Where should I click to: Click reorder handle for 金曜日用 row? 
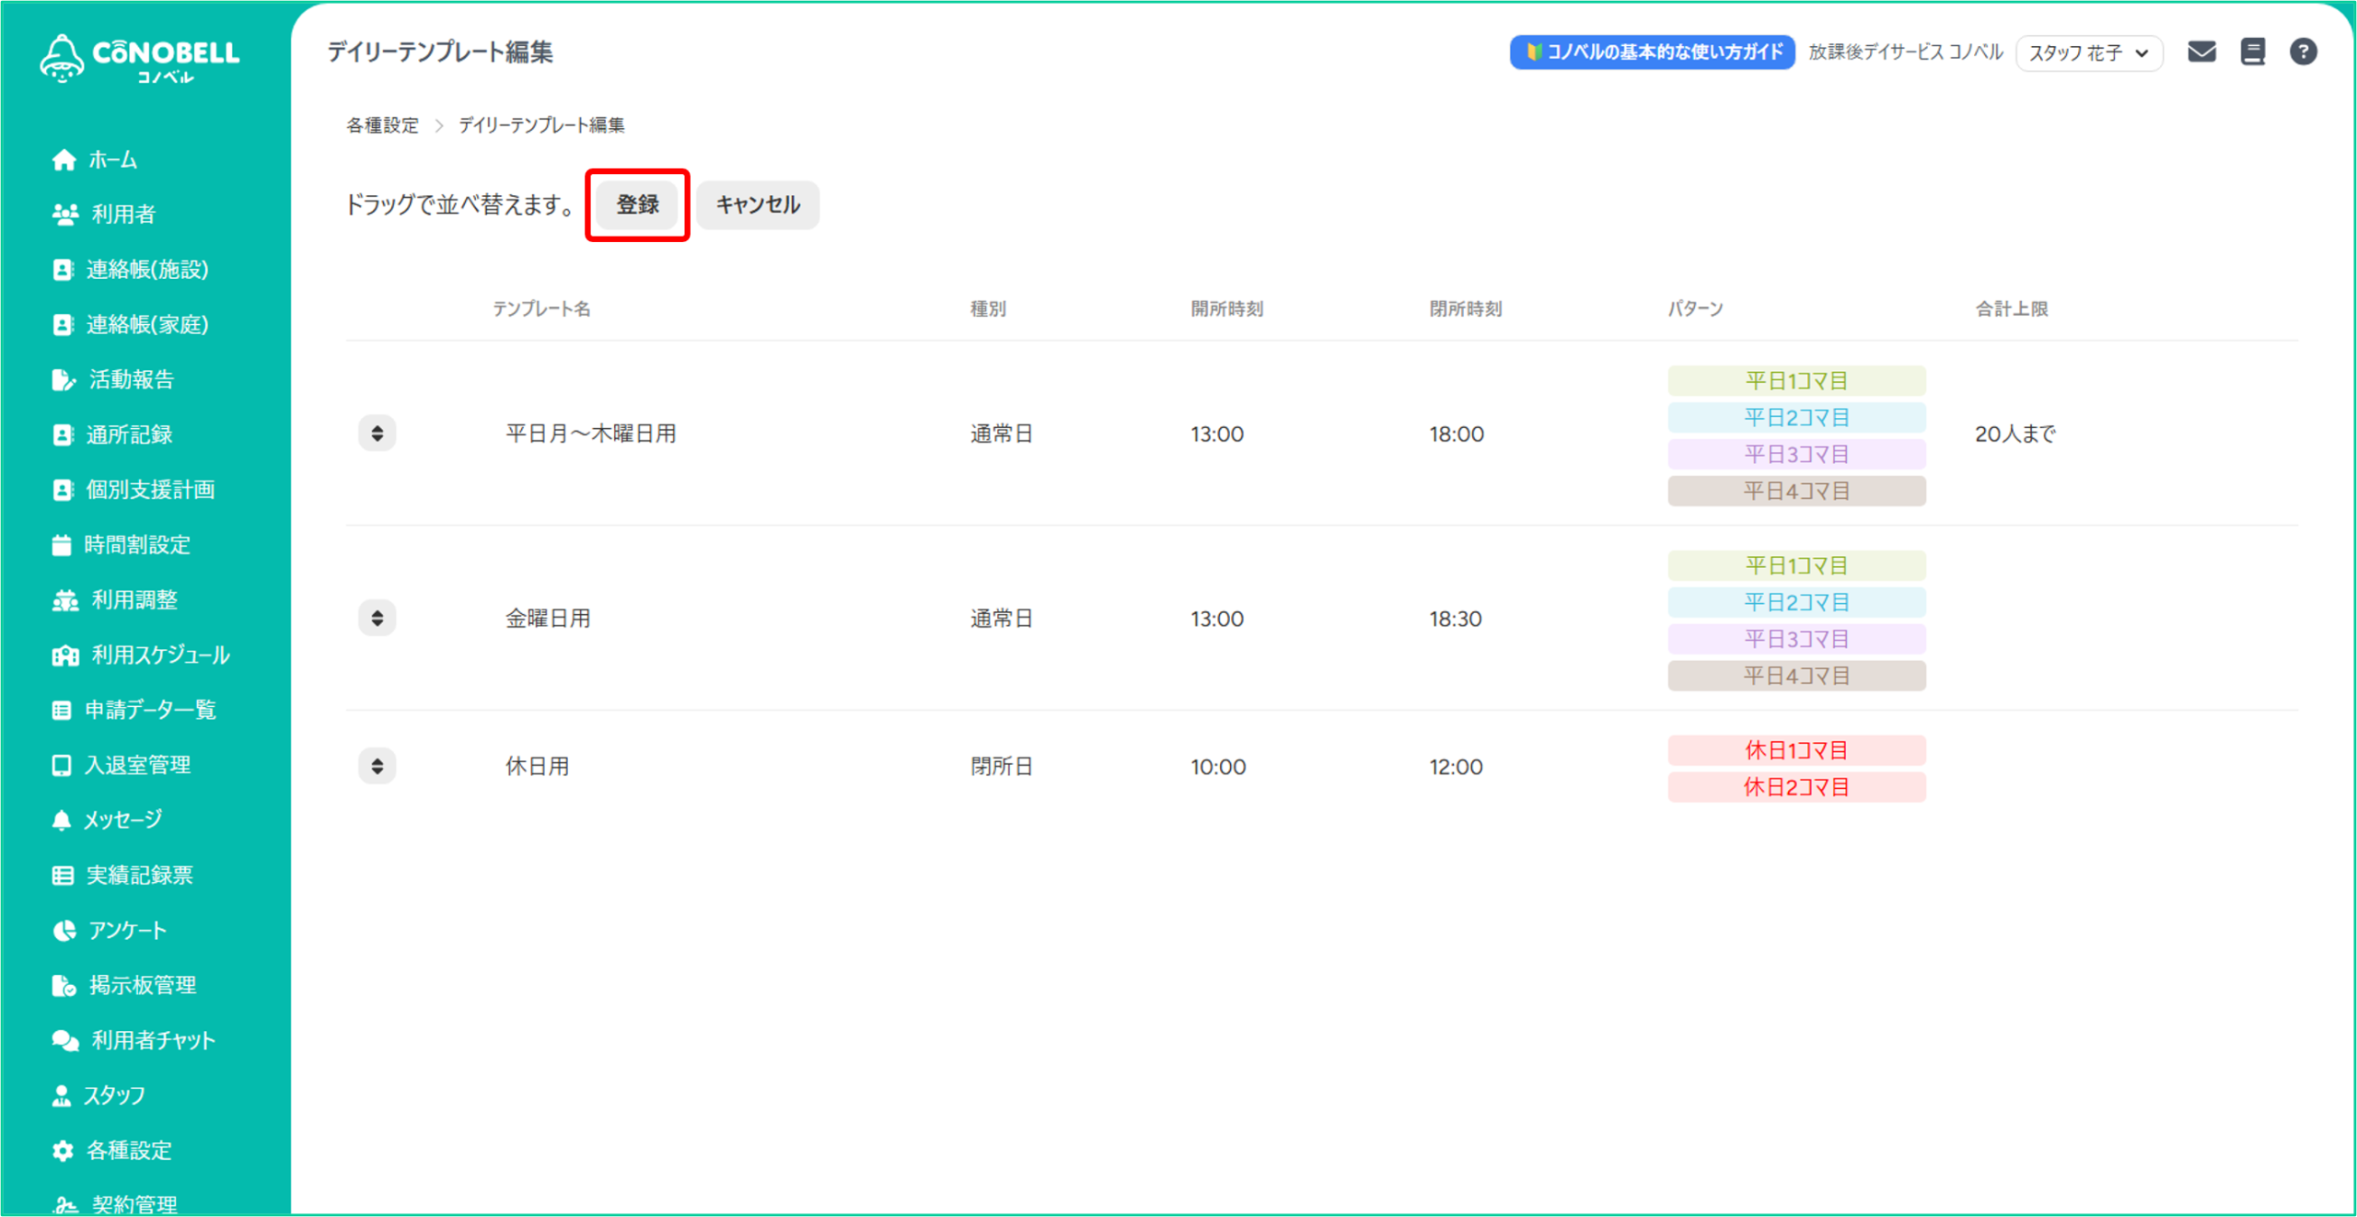coord(377,618)
